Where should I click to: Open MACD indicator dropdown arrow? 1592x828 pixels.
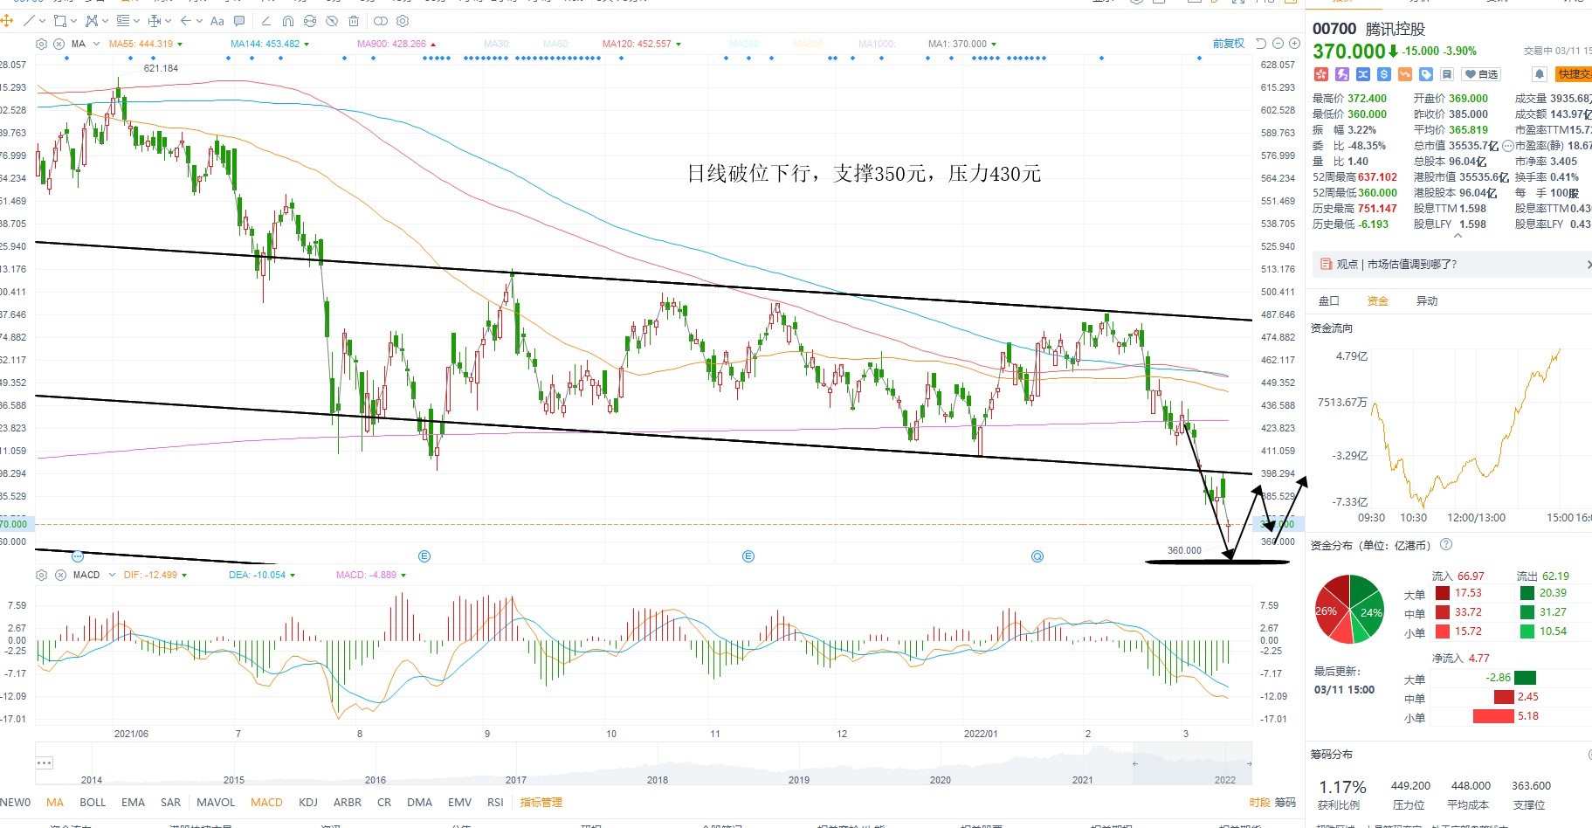[x=110, y=575]
